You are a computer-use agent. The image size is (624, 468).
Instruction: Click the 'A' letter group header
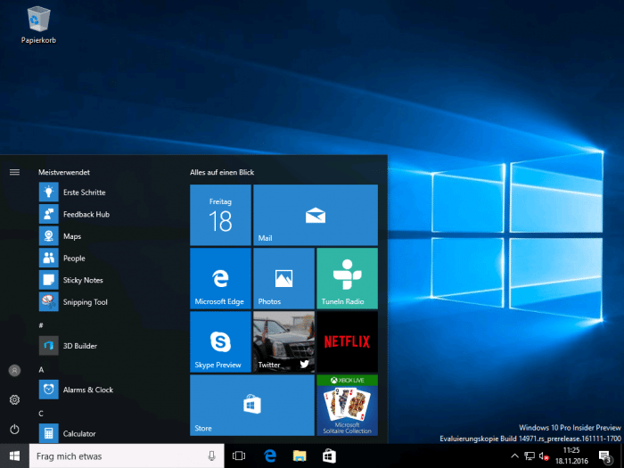click(41, 370)
